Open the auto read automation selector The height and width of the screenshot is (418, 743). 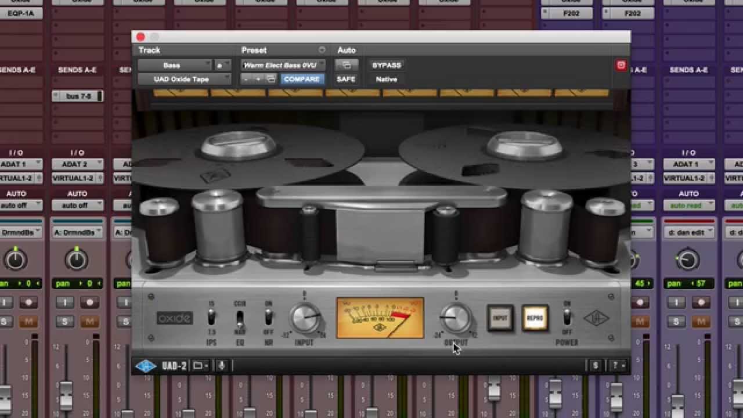tap(688, 205)
